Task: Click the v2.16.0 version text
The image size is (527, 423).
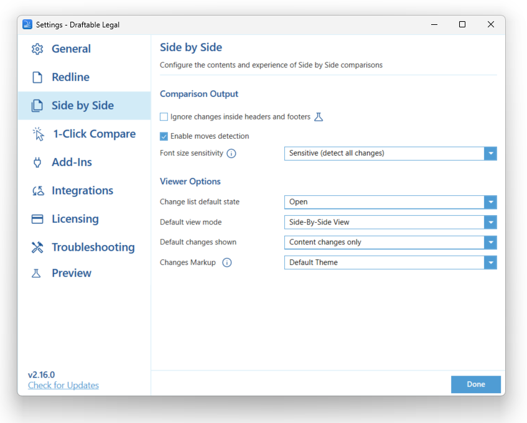Action: pos(41,375)
